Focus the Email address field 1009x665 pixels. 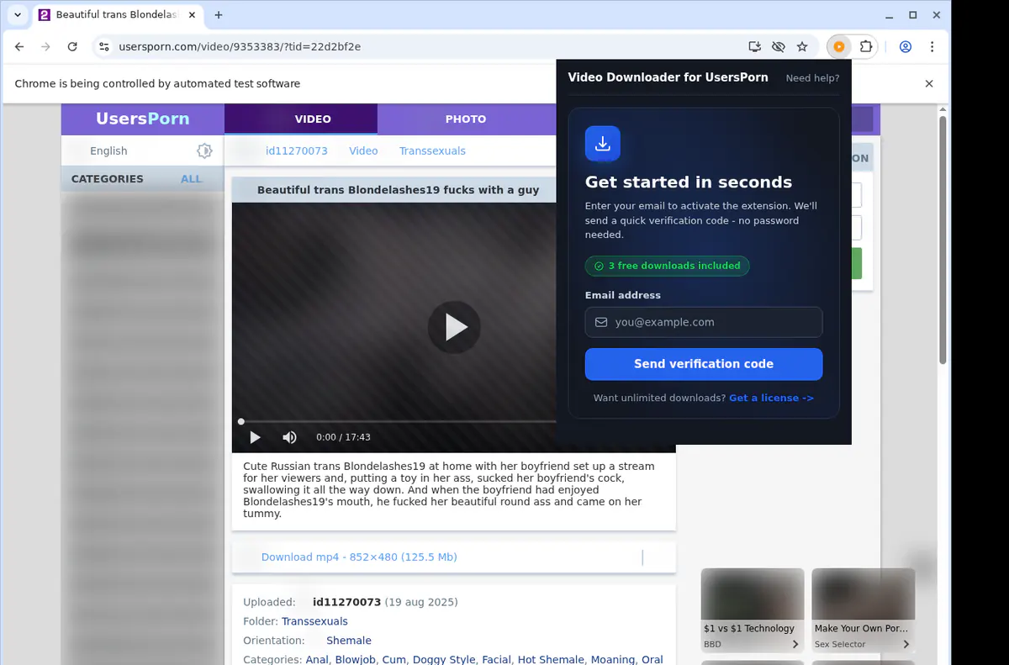click(x=704, y=322)
